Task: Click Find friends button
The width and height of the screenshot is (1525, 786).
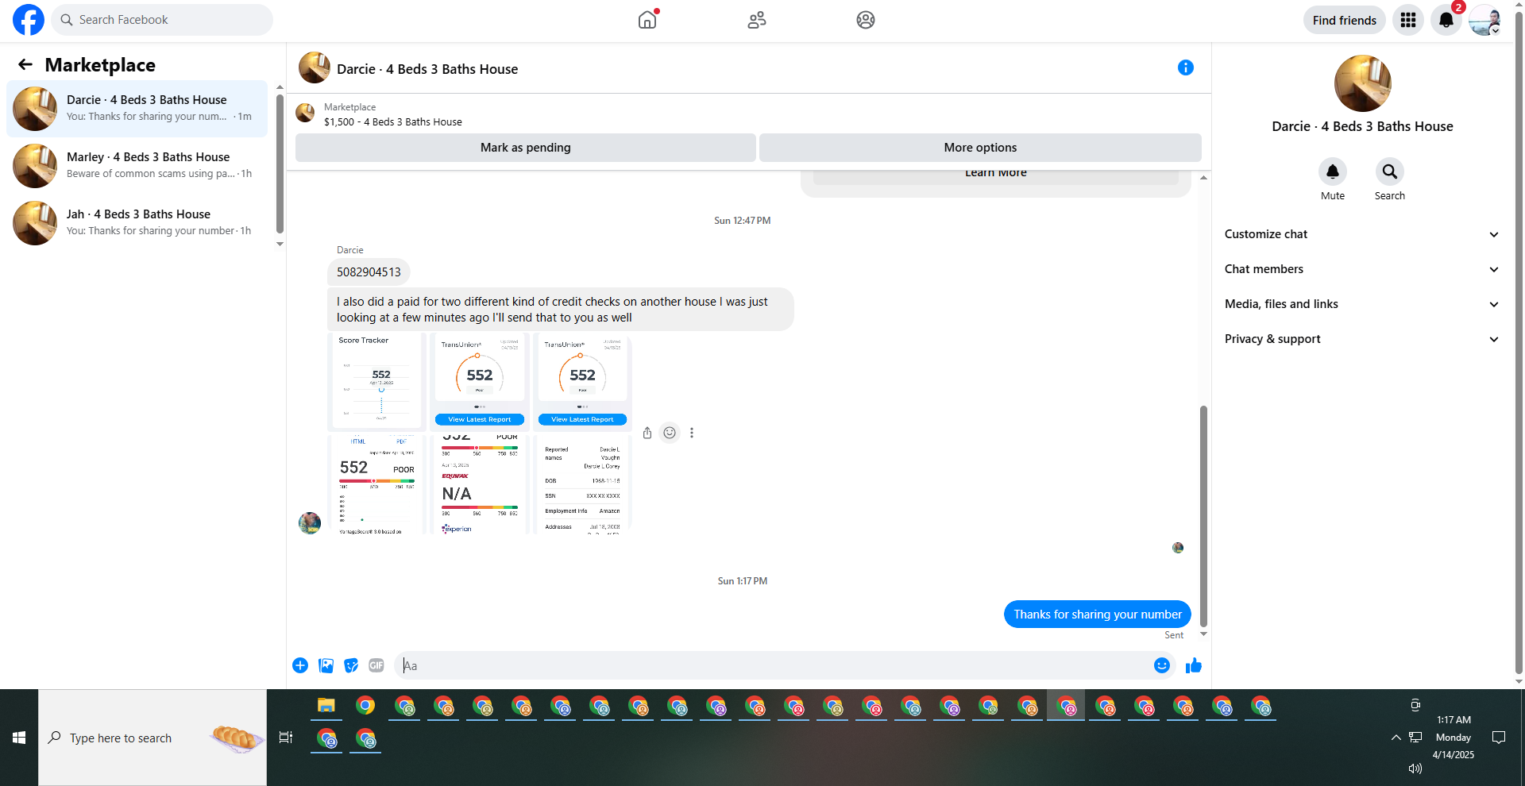Action: (x=1345, y=20)
